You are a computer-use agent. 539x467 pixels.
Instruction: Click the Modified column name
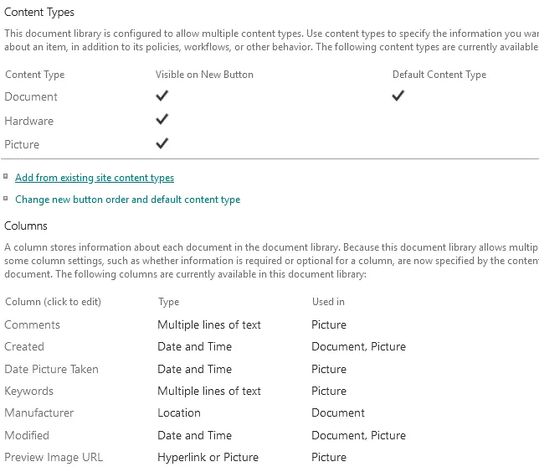coord(27,435)
